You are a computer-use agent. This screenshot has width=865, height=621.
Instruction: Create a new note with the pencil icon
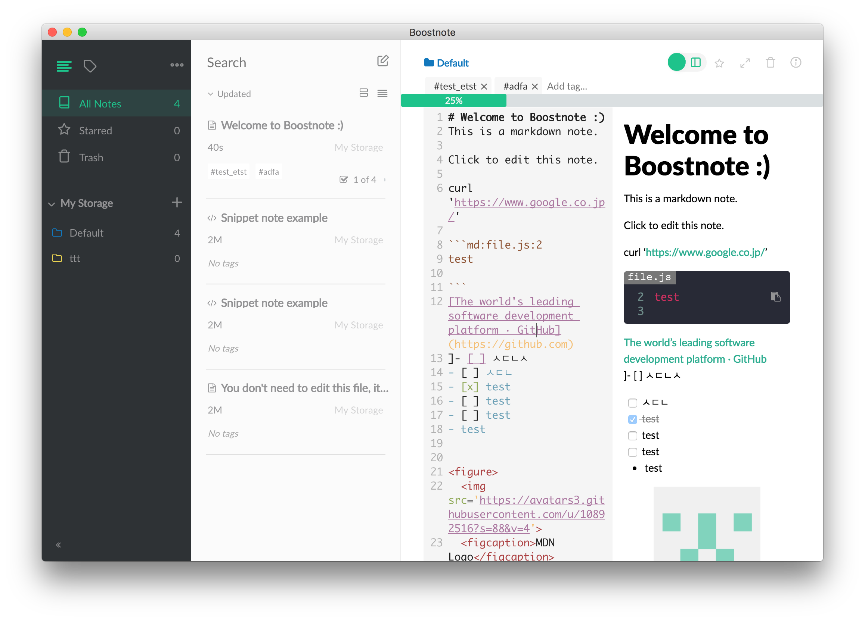383,61
